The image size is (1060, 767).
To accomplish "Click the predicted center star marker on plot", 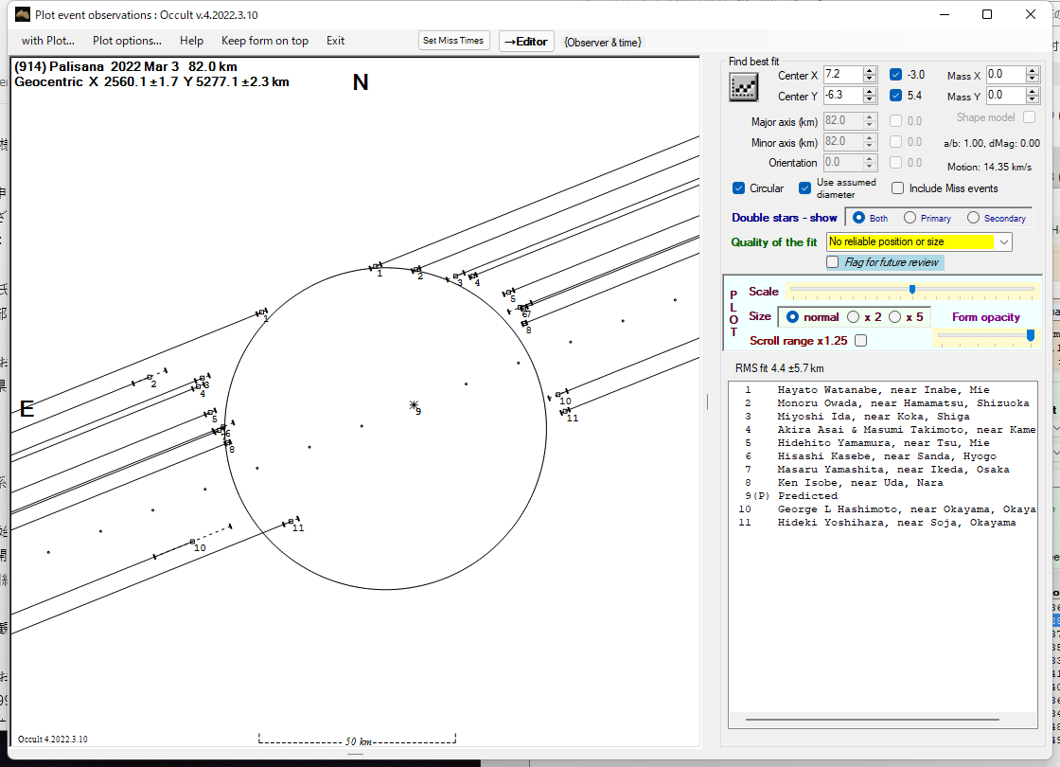I will tap(414, 405).
